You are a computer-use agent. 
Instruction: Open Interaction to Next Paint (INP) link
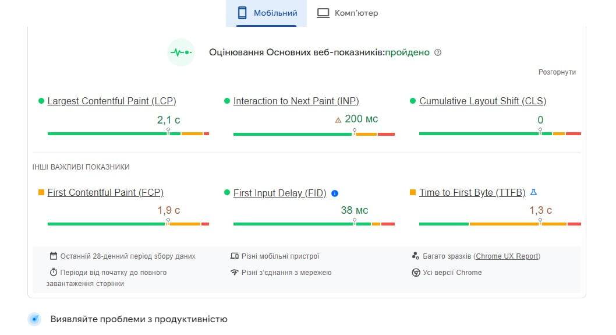pos(296,101)
